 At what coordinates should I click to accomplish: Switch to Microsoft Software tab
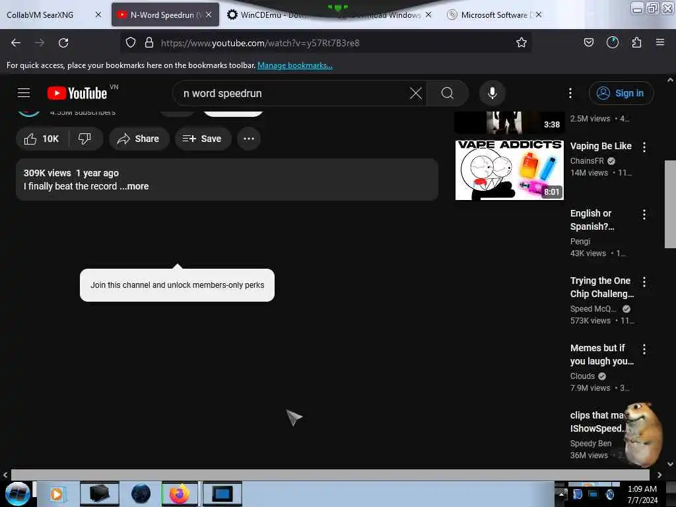click(494, 15)
